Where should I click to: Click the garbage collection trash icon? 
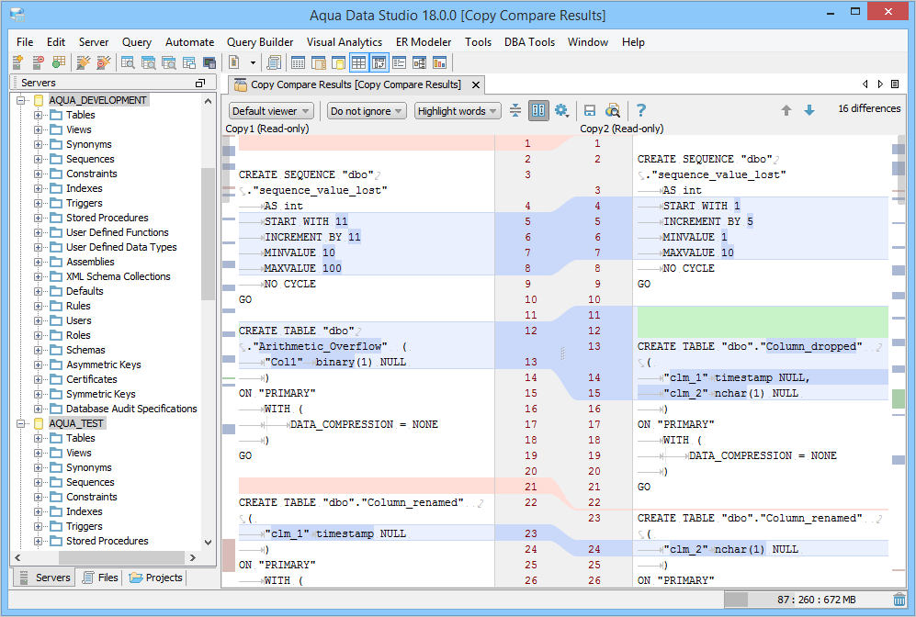[899, 600]
